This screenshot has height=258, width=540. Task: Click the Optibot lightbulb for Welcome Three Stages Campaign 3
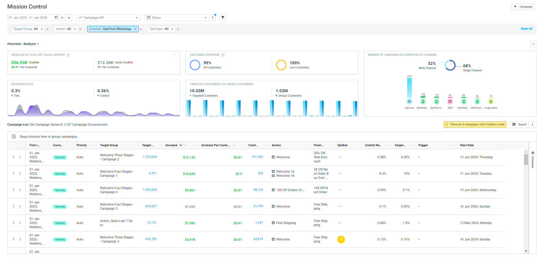click(341, 240)
